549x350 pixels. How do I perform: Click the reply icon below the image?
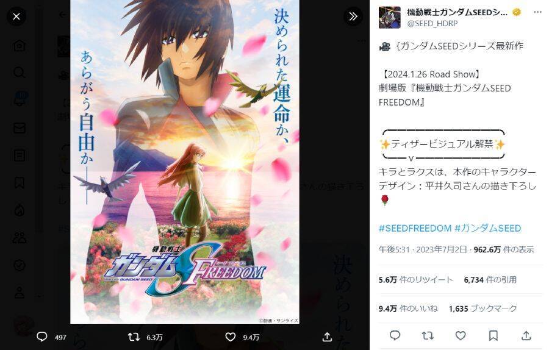pyautogui.click(x=42, y=337)
